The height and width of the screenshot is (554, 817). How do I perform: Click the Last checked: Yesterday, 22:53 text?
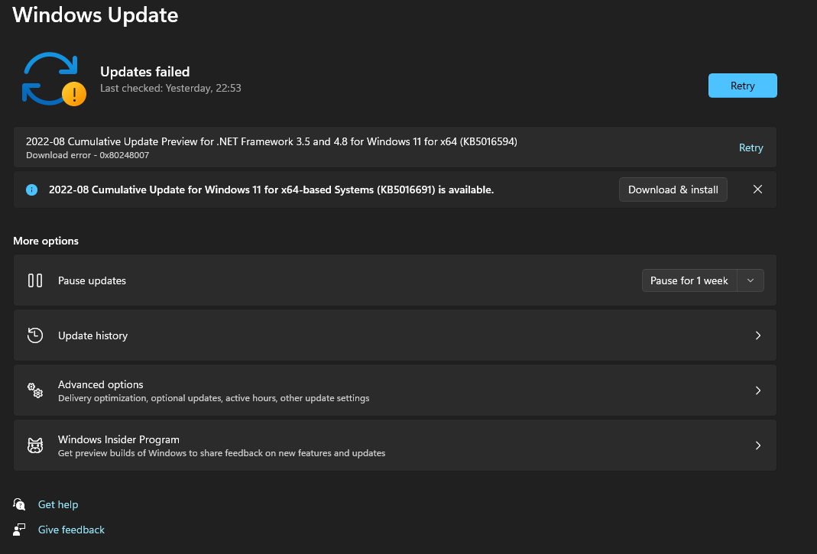tap(170, 88)
